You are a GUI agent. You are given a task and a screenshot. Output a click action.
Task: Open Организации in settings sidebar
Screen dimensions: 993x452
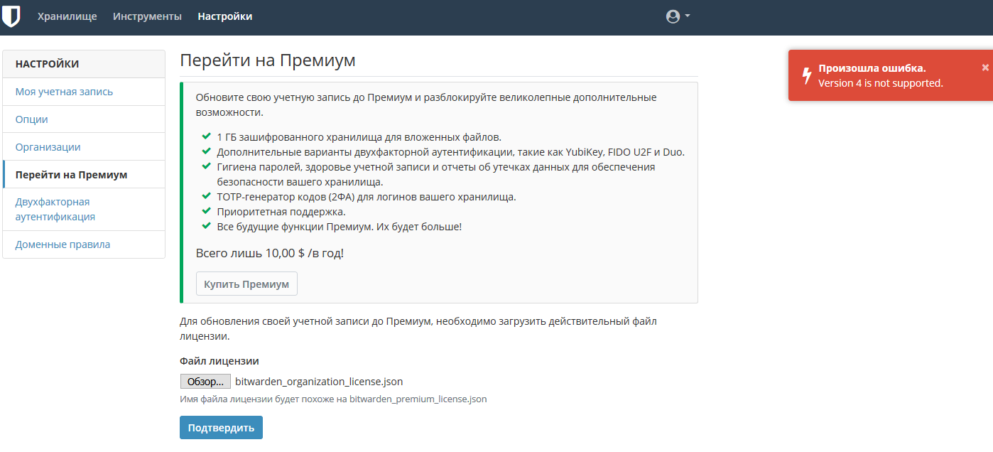pyautogui.click(x=84, y=147)
